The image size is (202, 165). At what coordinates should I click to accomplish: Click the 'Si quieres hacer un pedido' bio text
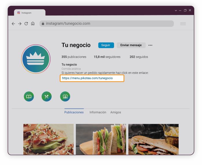105,73
